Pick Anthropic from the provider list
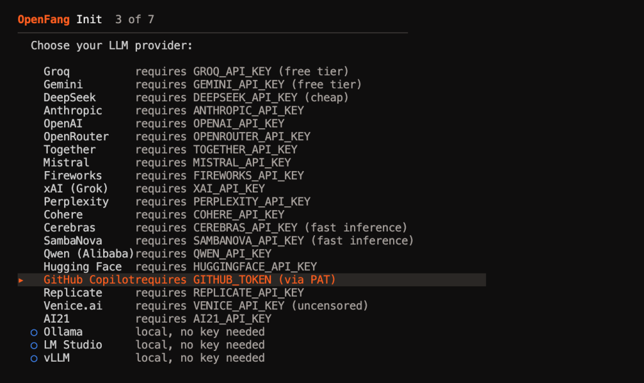644x383 pixels. tap(73, 111)
